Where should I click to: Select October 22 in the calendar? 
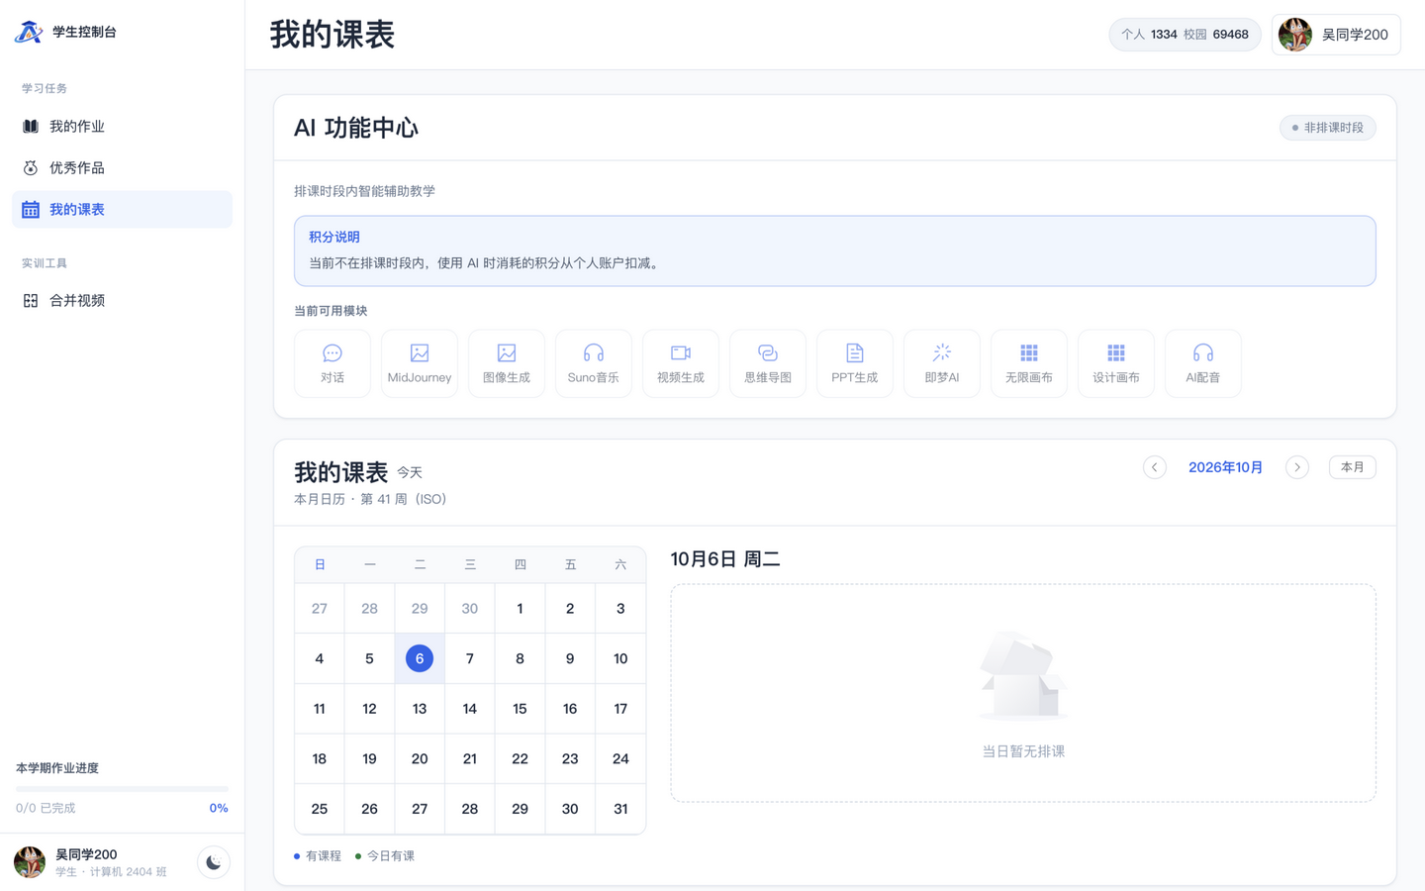pos(520,759)
